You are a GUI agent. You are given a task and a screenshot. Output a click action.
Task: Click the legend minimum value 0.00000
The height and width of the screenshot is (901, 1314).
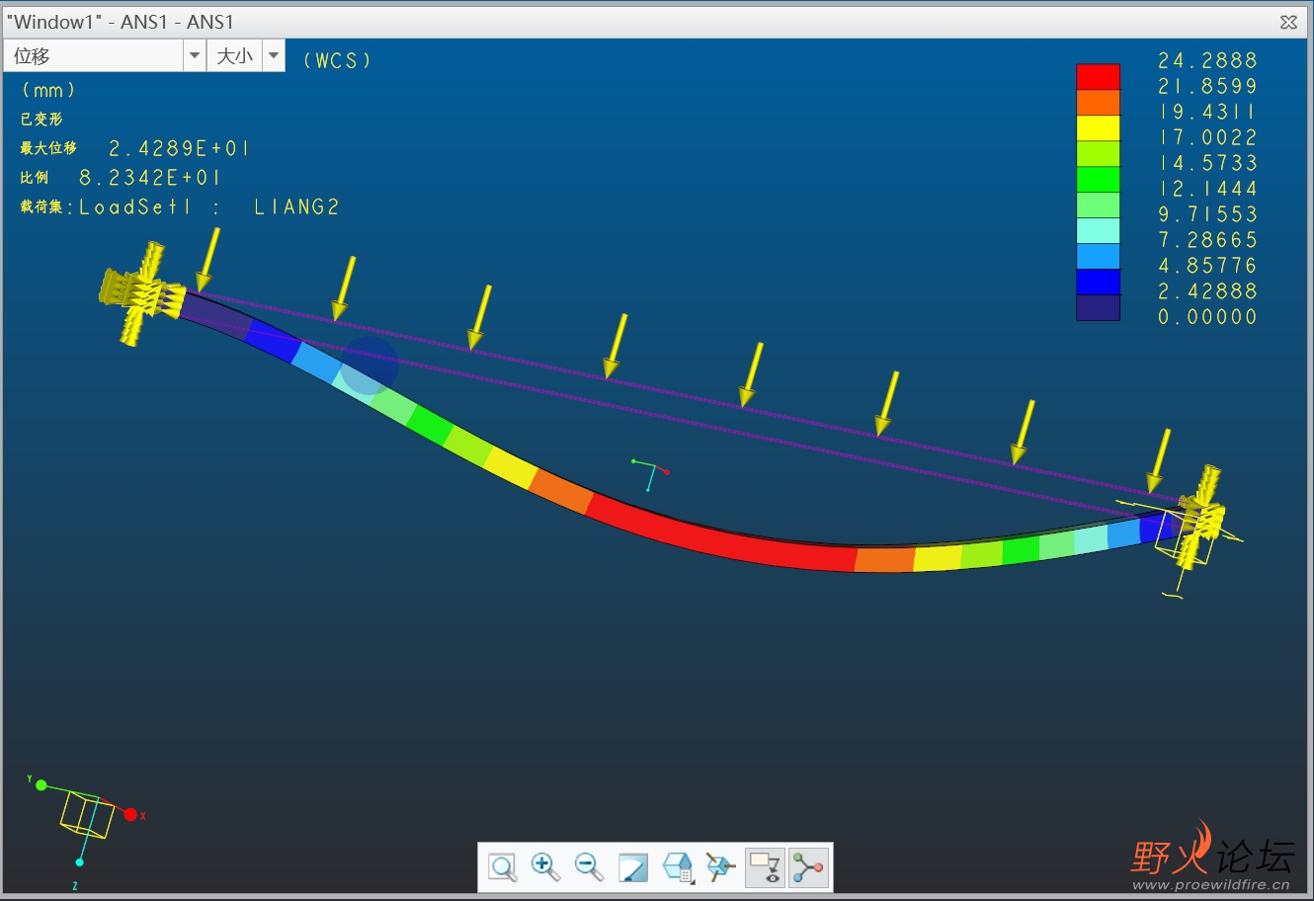(x=1207, y=317)
